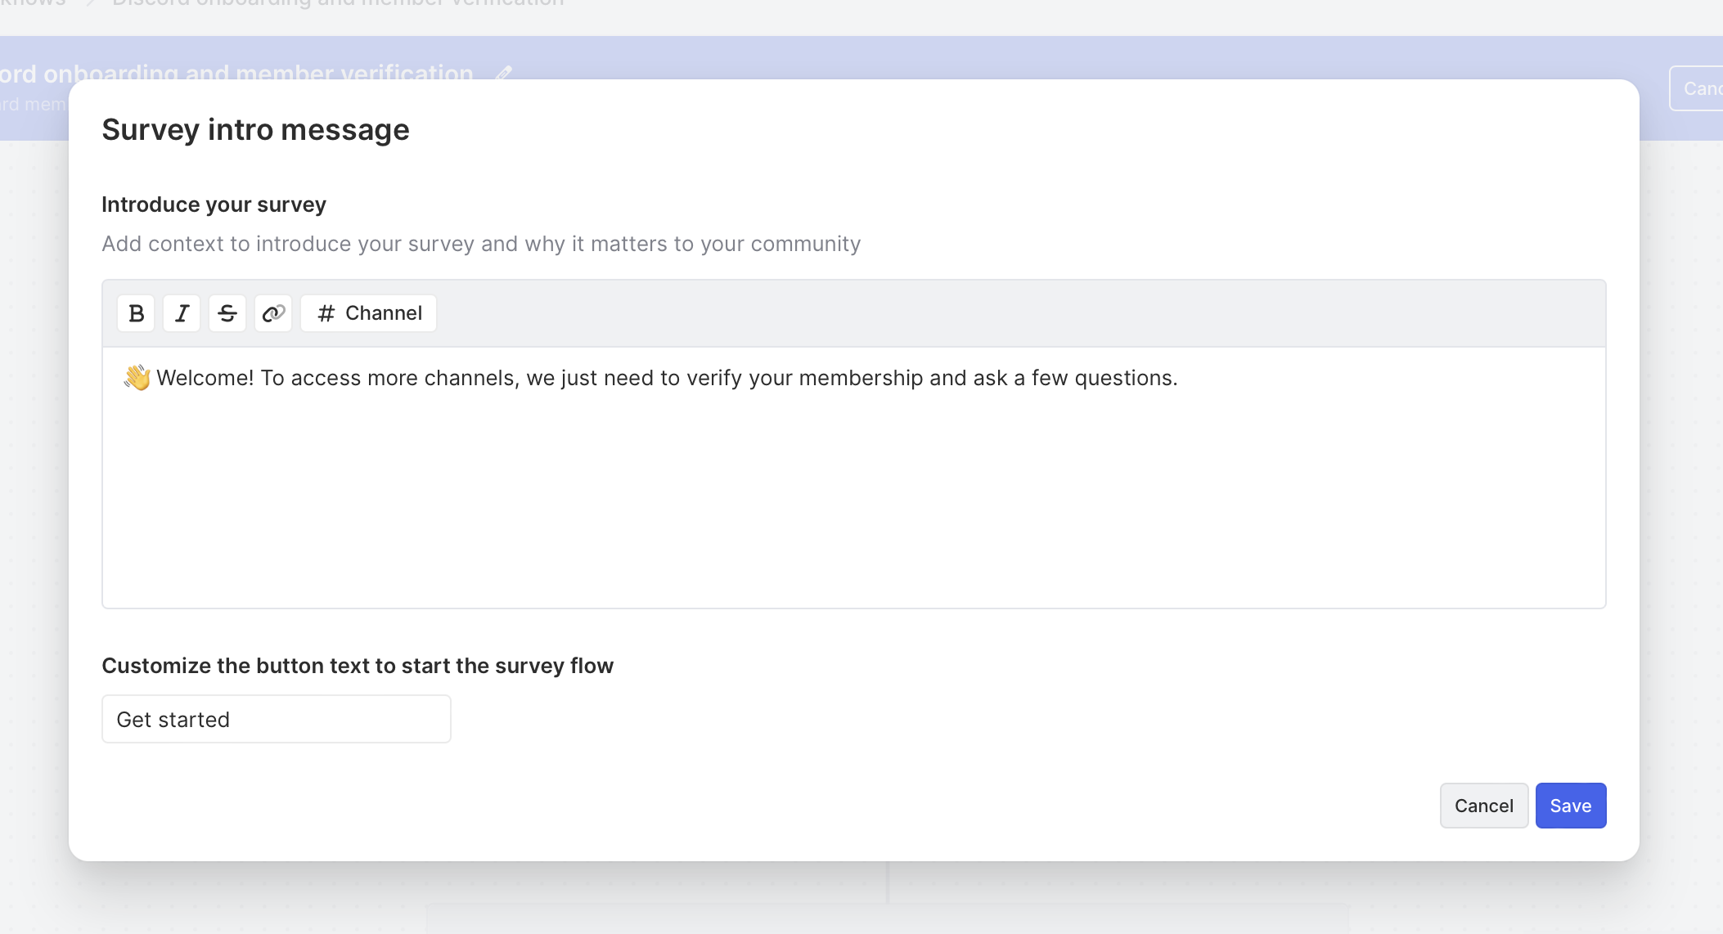This screenshot has width=1723, height=934.
Task: Insert a channel mention with # Channel
Action: (369, 313)
